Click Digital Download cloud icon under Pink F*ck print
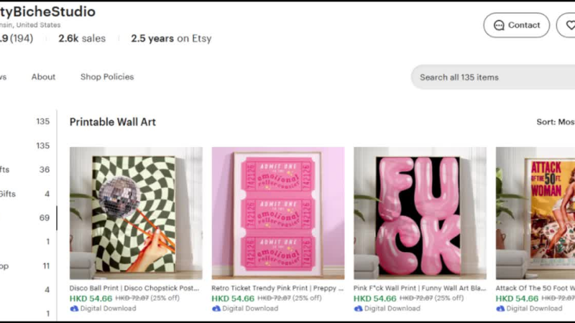 point(358,309)
